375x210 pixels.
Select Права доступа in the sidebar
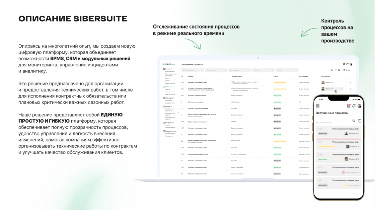[170, 83]
